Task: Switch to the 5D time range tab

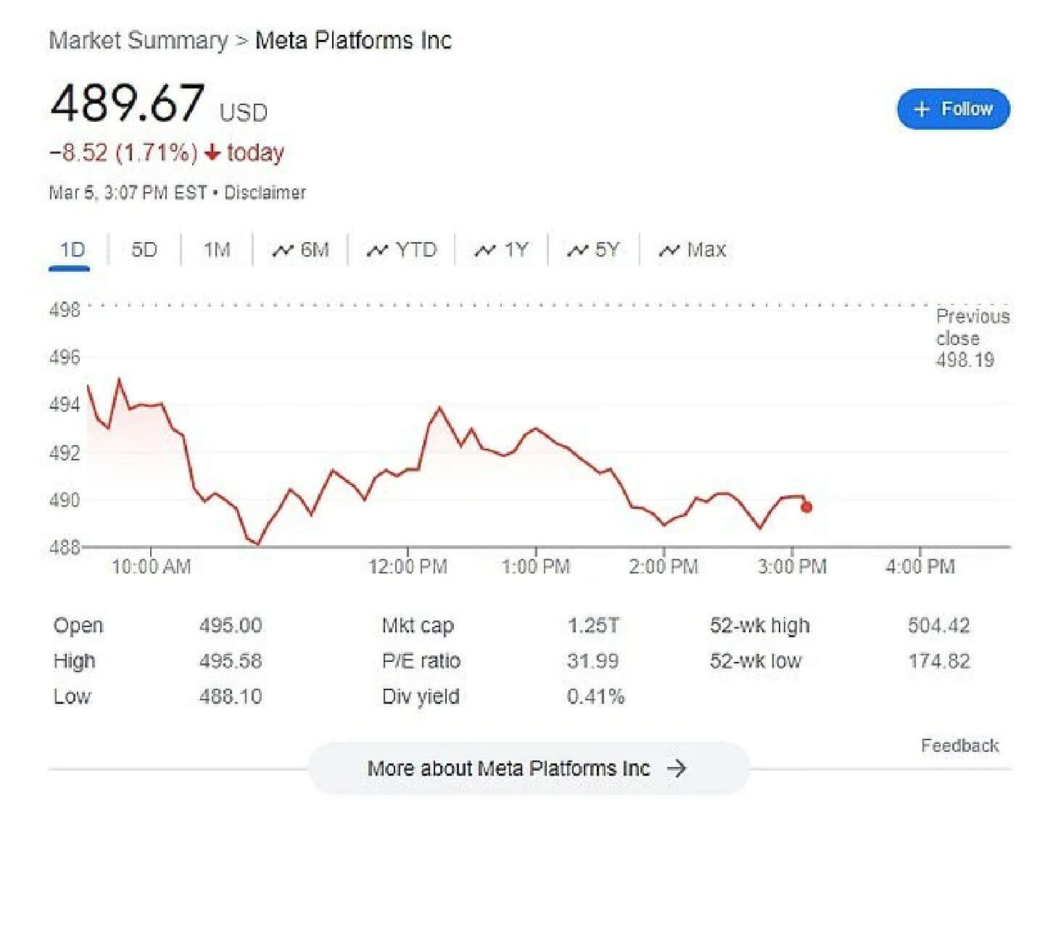Action: click(x=144, y=250)
